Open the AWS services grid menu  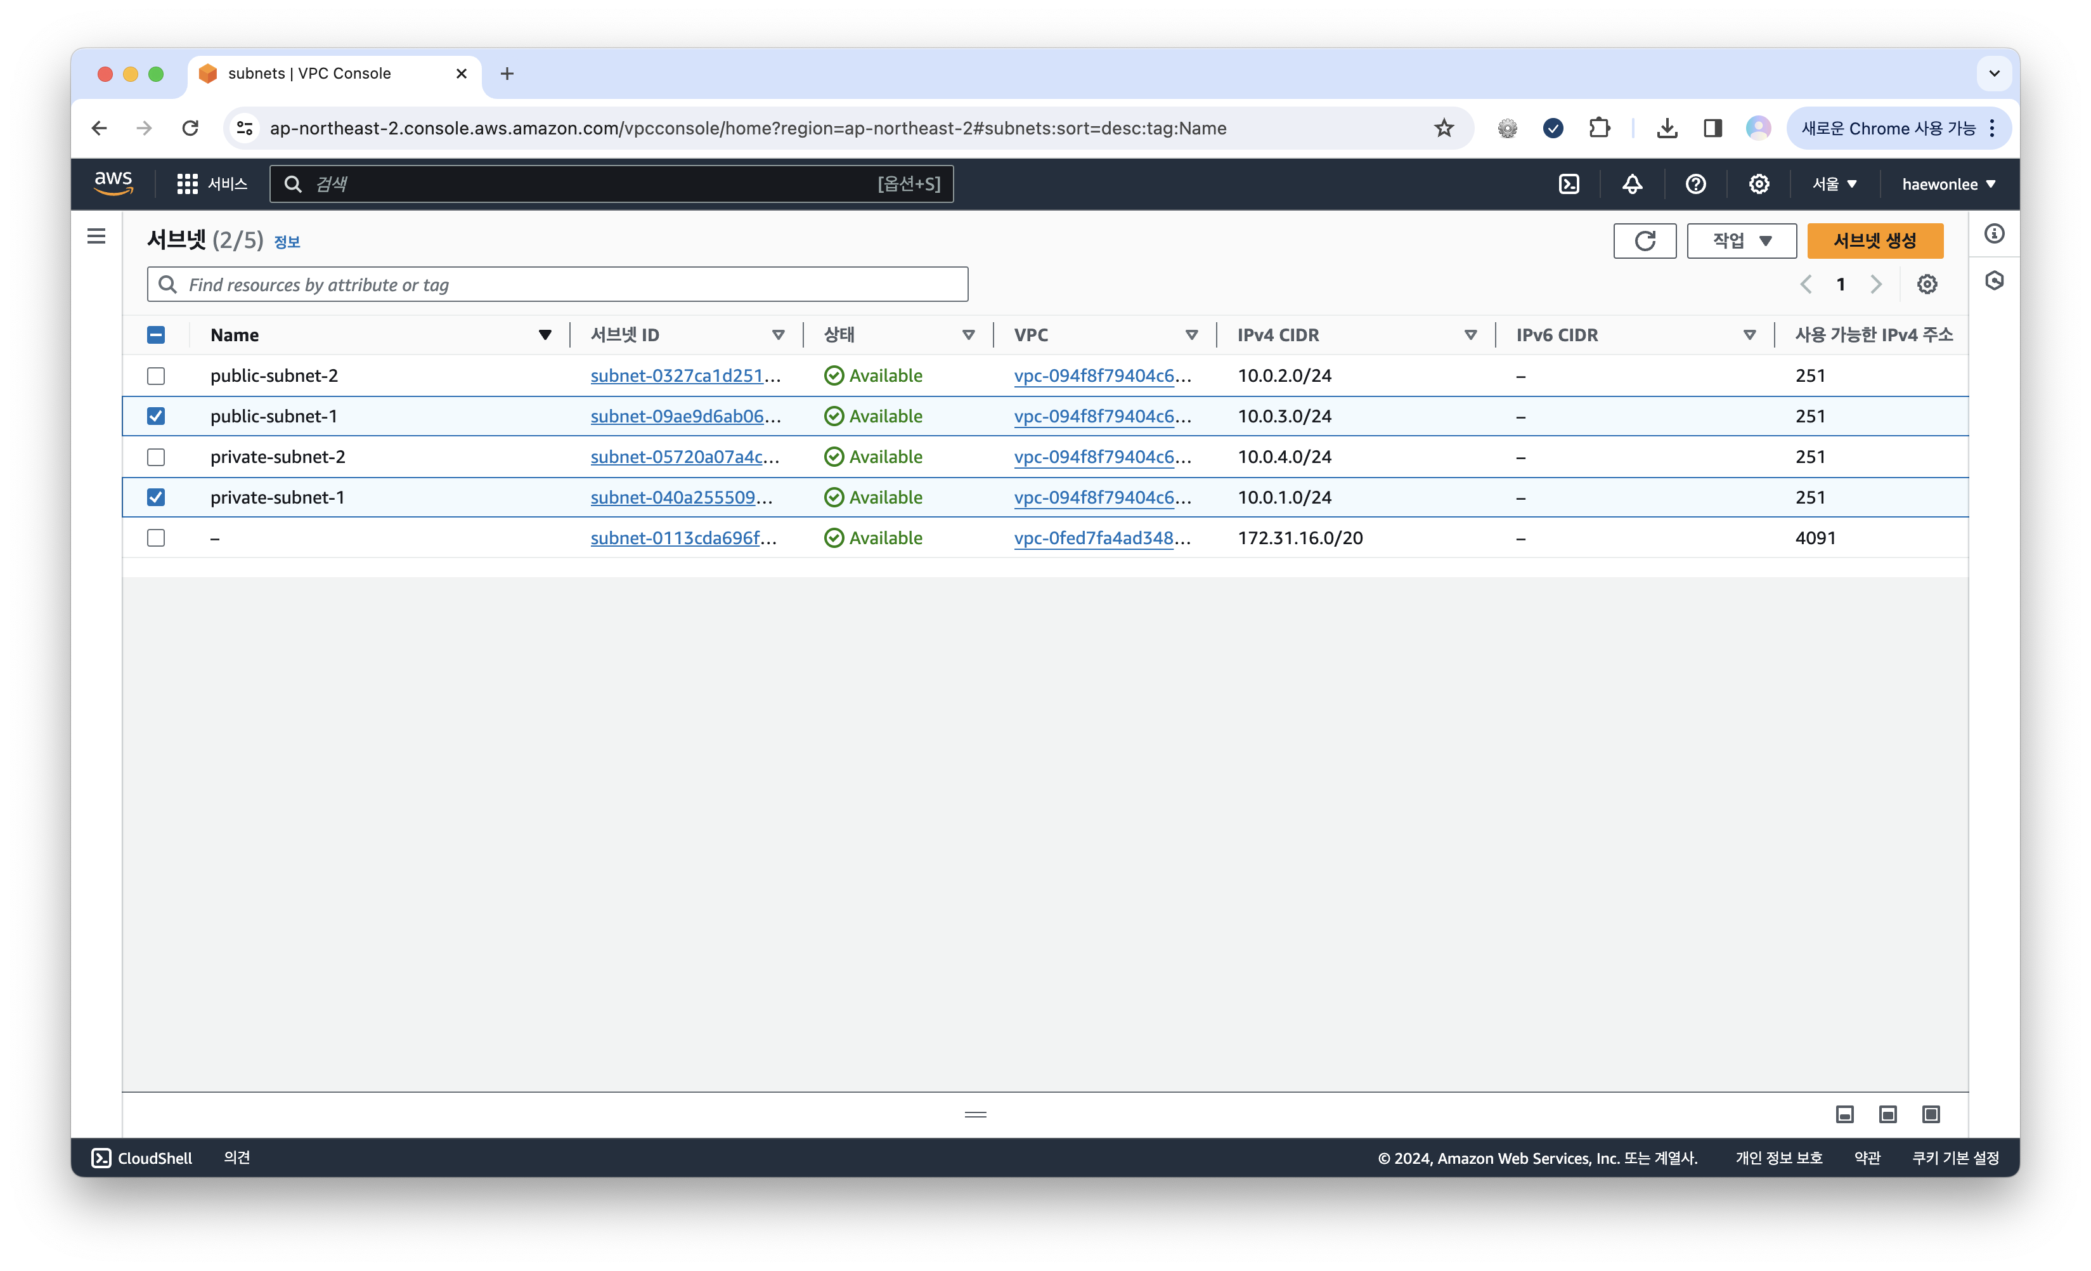(186, 184)
